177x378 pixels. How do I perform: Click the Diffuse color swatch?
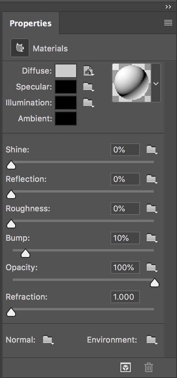(66, 71)
